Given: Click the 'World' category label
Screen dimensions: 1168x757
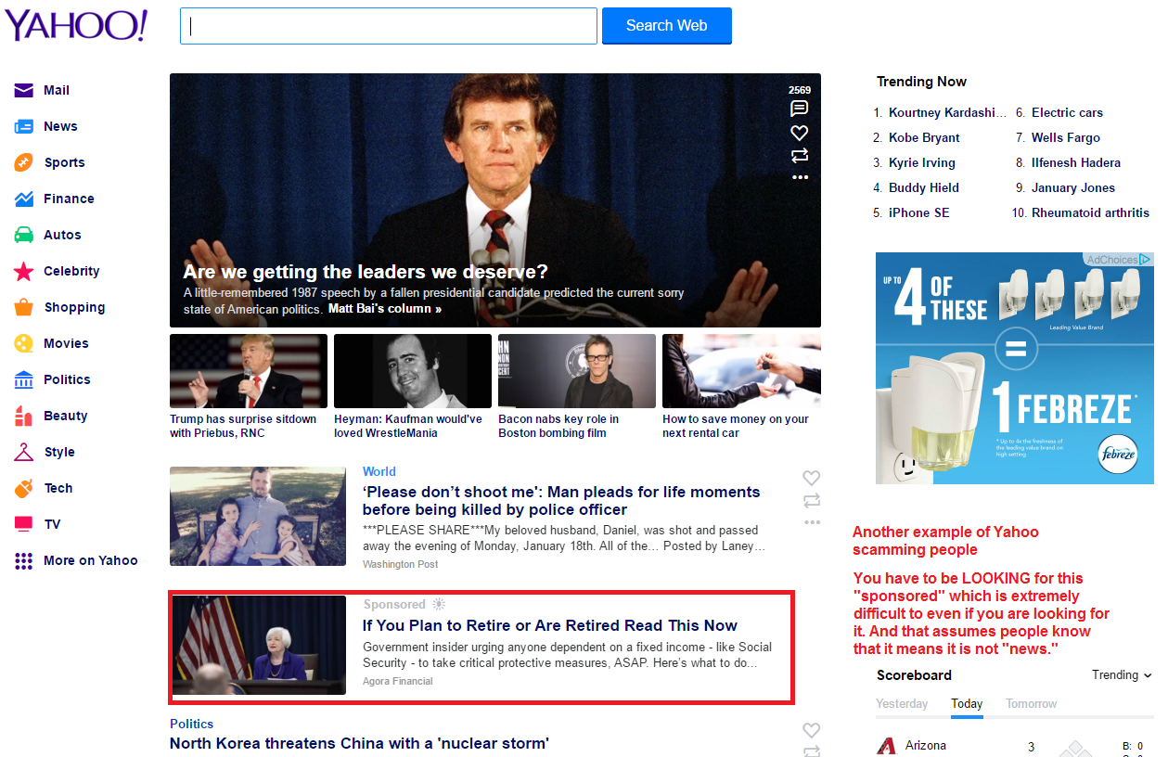Looking at the screenshot, I should pos(379,471).
